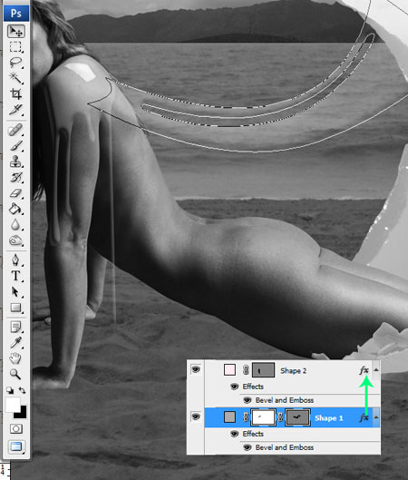Viewport: 408px width, 480px height.
Task: Click Effects label under Shape 1
Action: pyautogui.click(x=253, y=434)
